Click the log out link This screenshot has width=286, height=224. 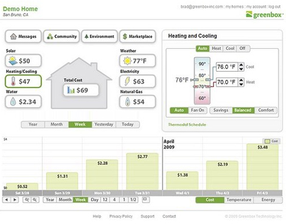pyautogui.click(x=274, y=7)
